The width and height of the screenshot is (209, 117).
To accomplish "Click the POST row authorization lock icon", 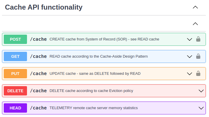I will coord(198,39).
